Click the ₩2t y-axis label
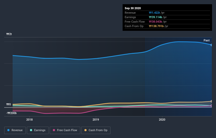 9,34
